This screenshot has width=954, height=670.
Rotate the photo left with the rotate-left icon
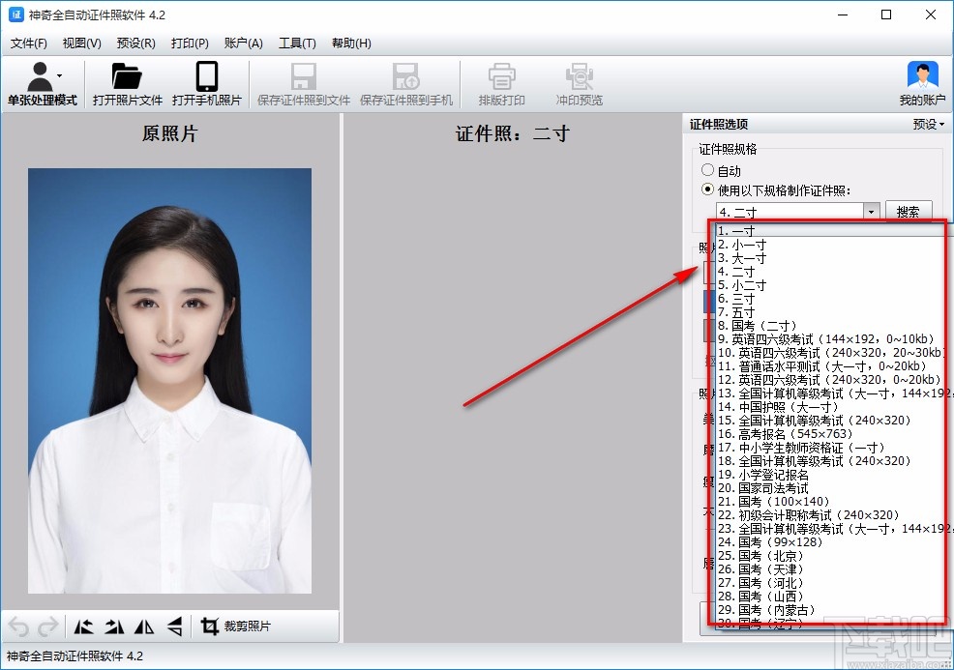(84, 626)
